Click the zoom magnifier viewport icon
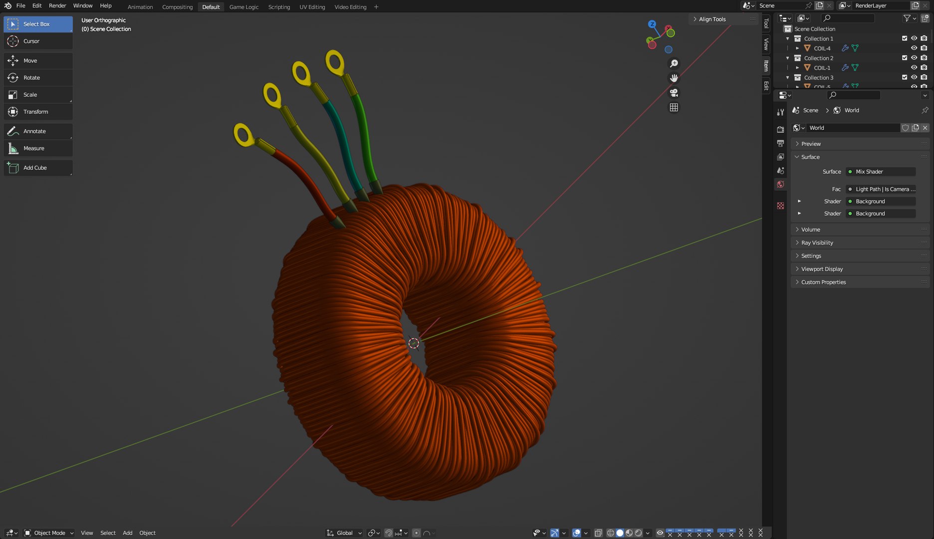The height and width of the screenshot is (539, 934). tap(674, 63)
